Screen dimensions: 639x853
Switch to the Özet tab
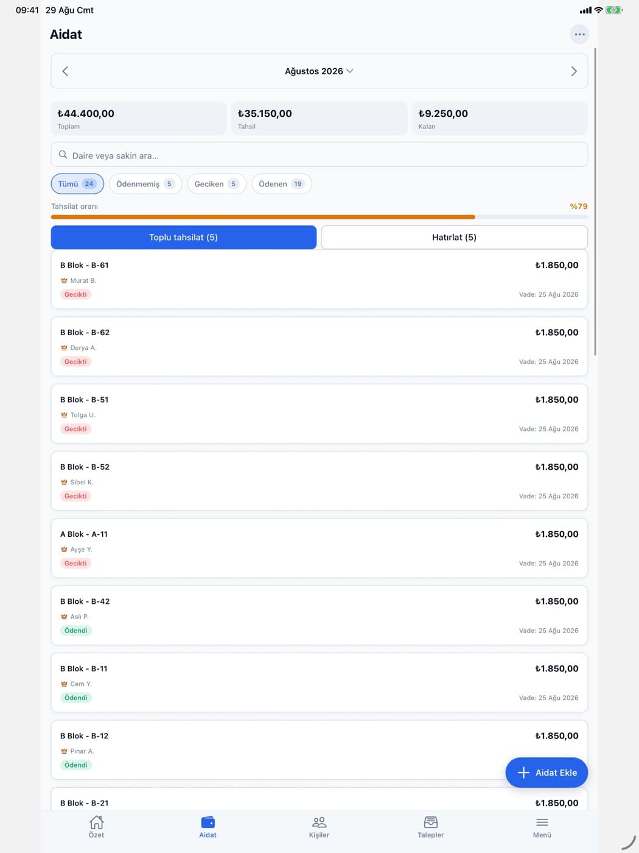coord(96,827)
